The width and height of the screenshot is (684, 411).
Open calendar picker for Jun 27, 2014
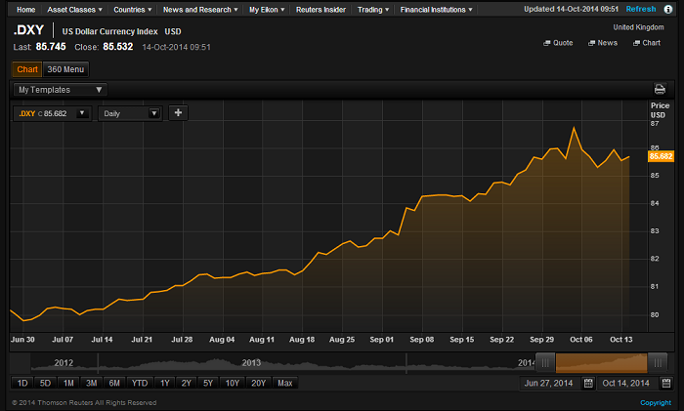point(588,383)
